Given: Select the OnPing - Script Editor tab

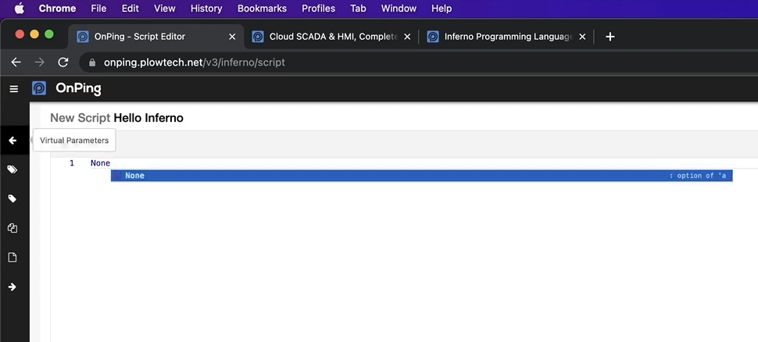Looking at the screenshot, I should click(156, 37).
